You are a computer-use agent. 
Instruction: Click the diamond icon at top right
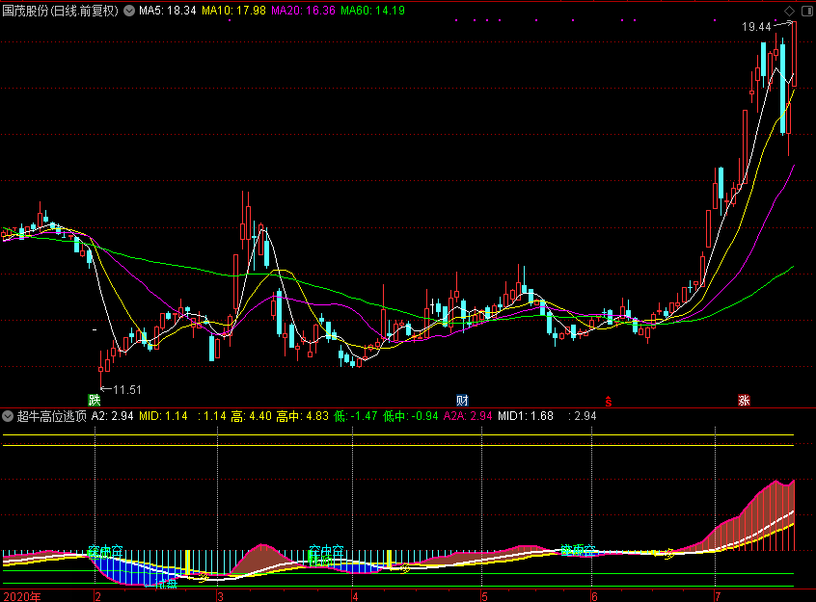pyautogui.click(x=791, y=11)
